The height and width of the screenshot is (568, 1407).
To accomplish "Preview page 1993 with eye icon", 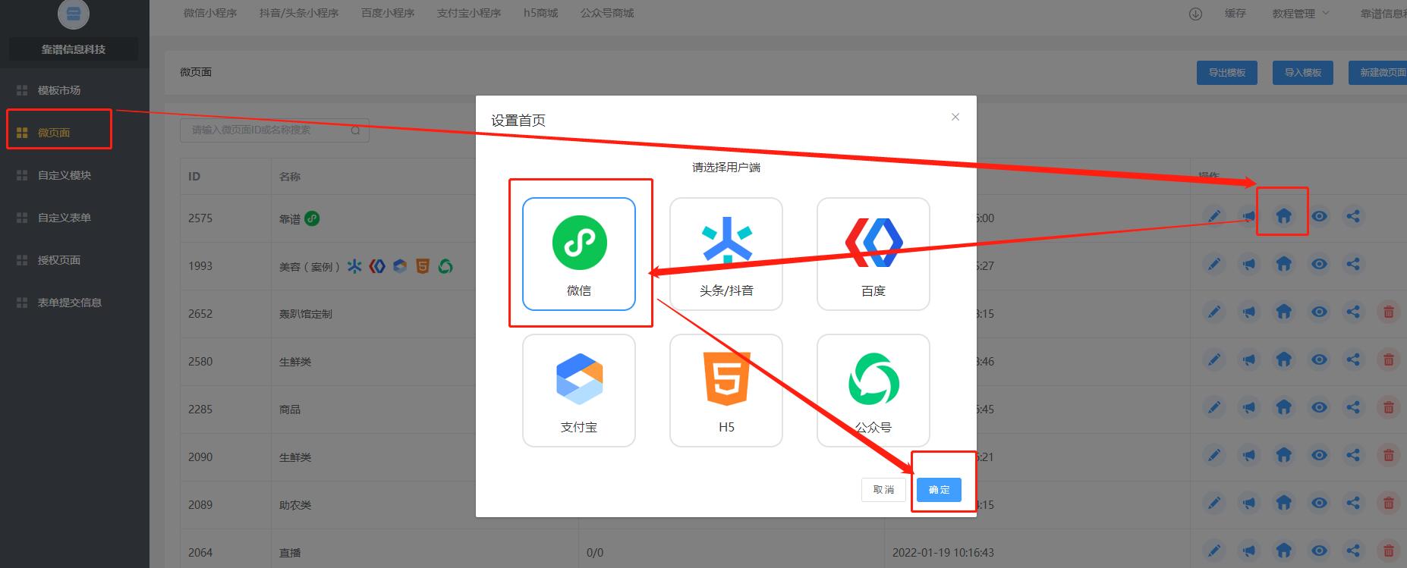I will 1320,265.
